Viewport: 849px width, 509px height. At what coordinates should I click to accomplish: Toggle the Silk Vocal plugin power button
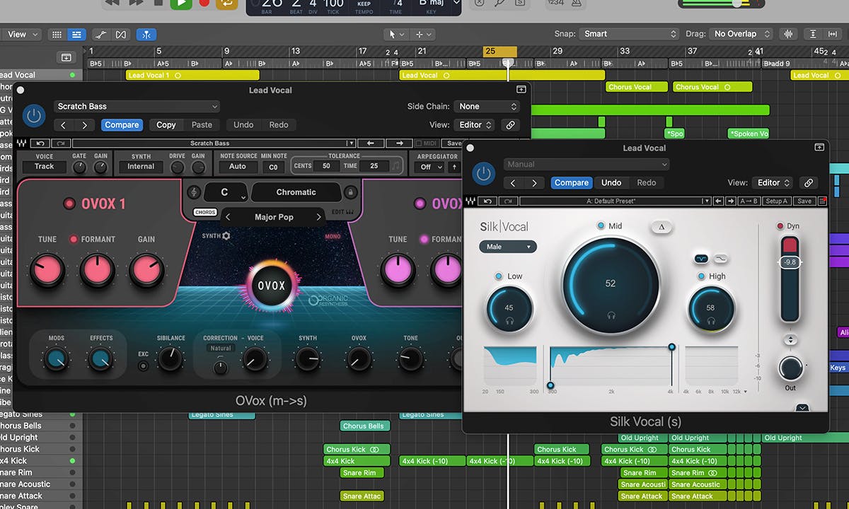coord(483,173)
